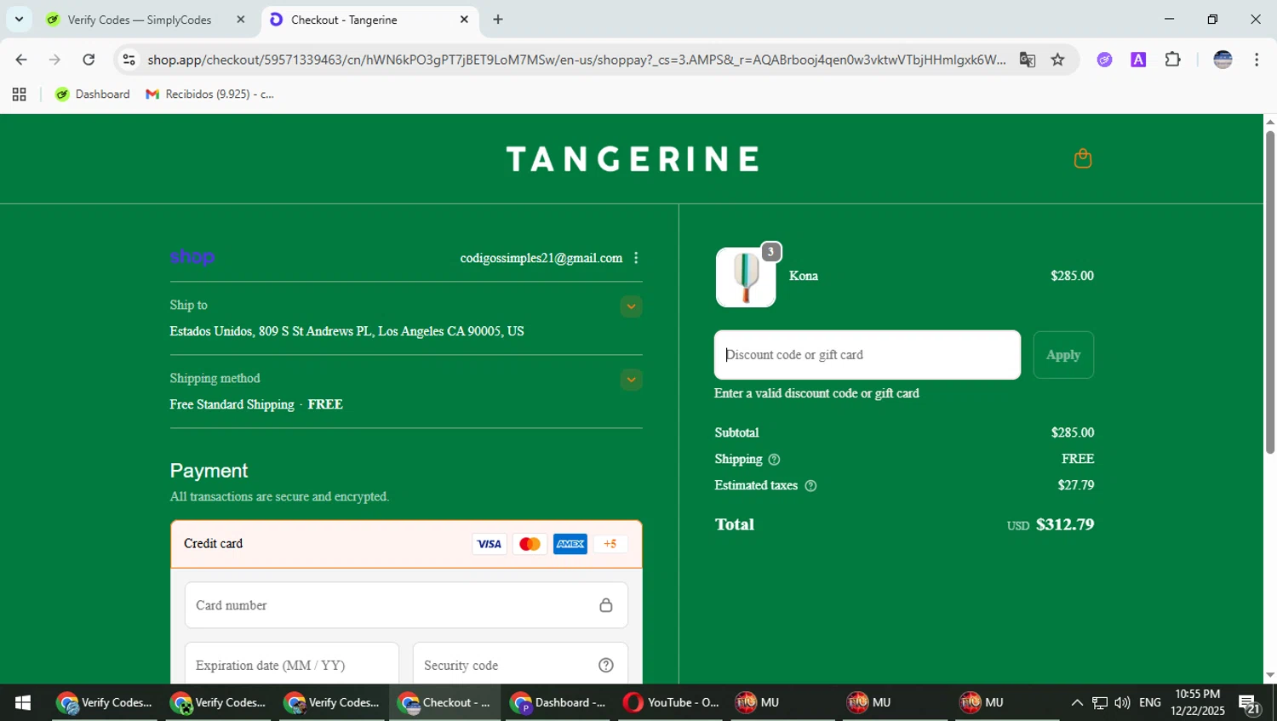This screenshot has height=721, width=1277.
Task: Click the Discount code or gift card field
Action: [867, 355]
